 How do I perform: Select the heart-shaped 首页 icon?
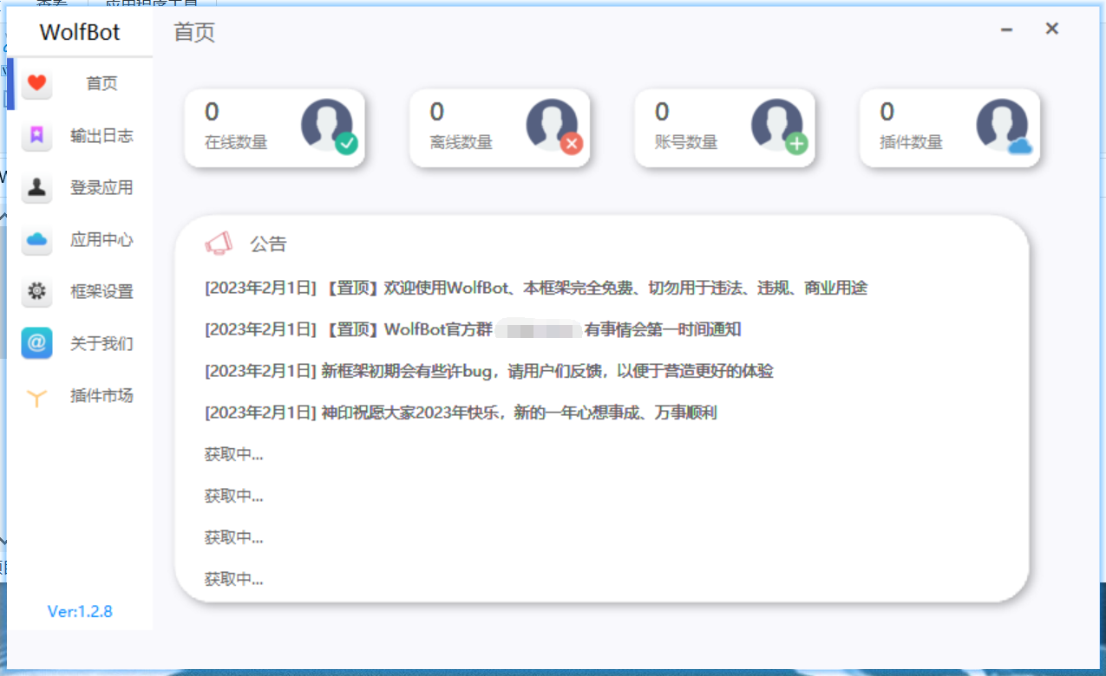click(x=36, y=83)
